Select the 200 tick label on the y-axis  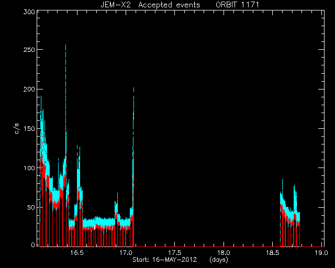click(x=29, y=89)
